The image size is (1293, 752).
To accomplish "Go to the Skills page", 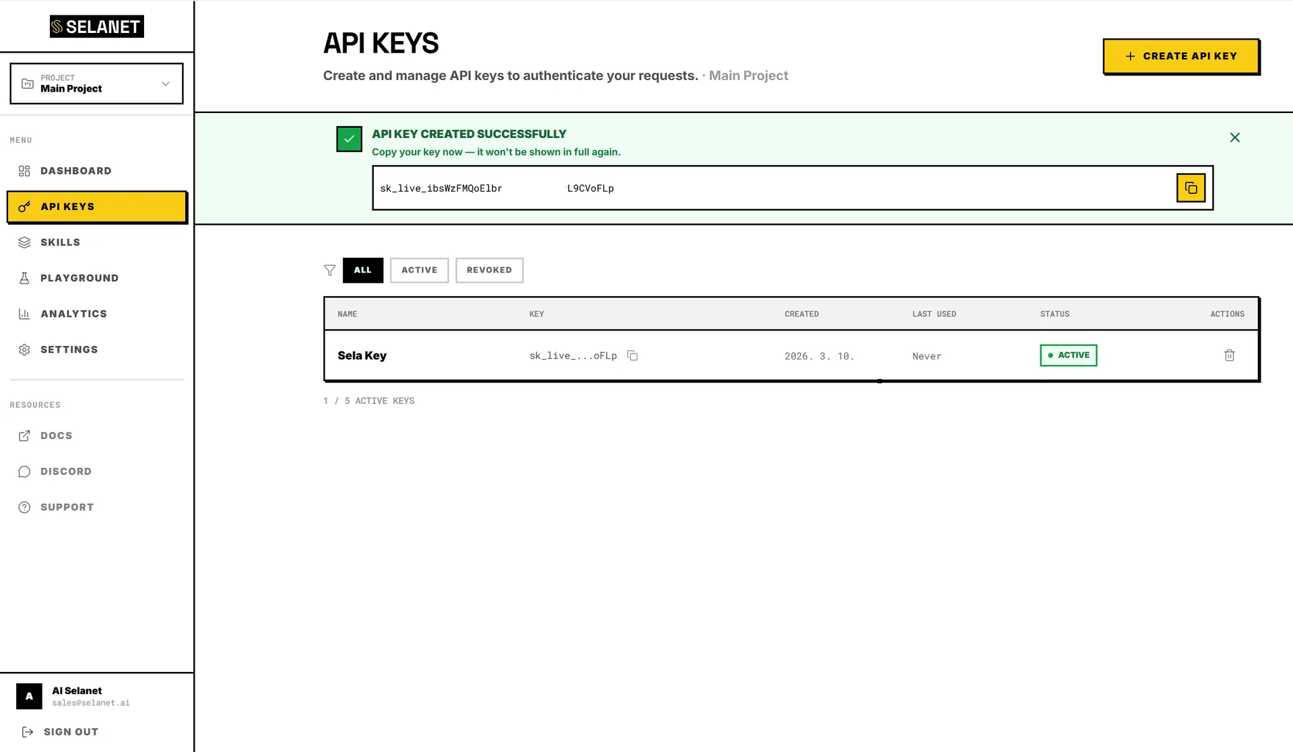I will tap(60, 242).
